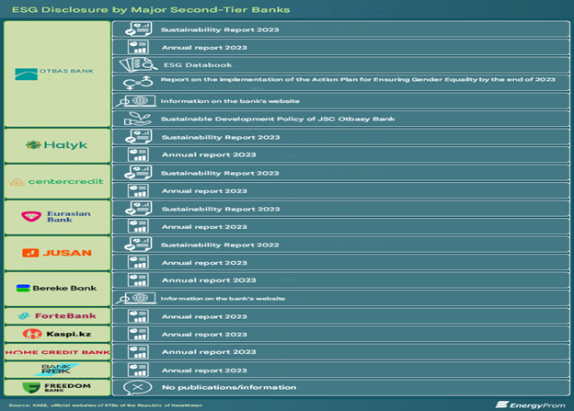Viewport: 574px width, 411px height.
Task: Click the ForteBank logo
Action: 57,316
